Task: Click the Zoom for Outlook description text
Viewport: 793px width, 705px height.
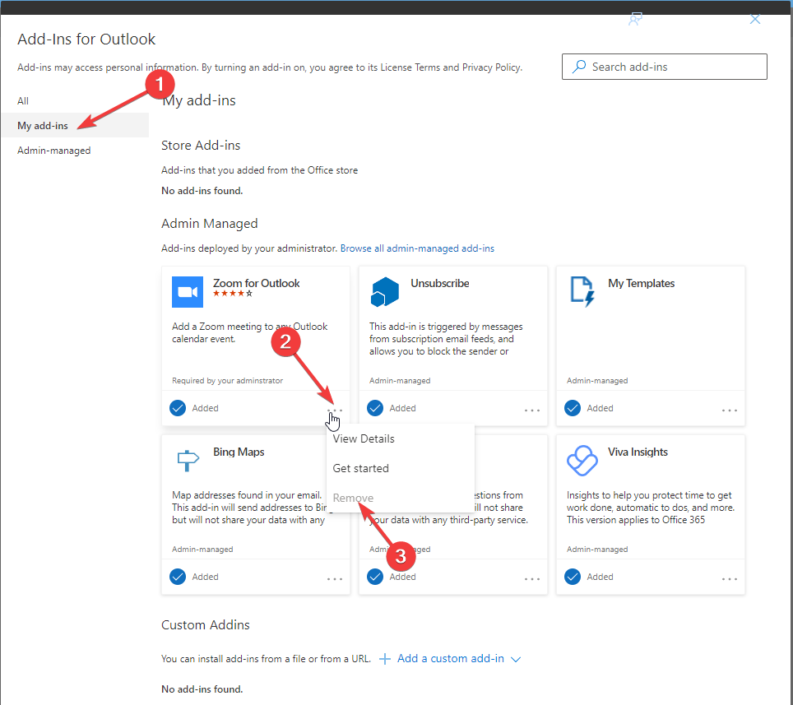Action: tap(249, 333)
